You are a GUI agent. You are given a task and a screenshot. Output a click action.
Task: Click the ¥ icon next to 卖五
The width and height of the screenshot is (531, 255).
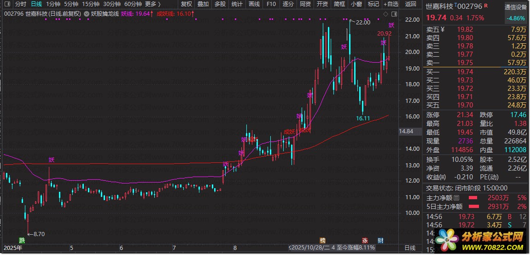[442, 30]
